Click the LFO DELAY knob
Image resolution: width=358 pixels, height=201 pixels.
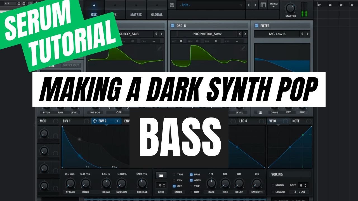239,183
